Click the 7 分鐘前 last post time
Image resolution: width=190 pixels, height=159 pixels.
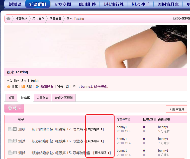(164, 143)
